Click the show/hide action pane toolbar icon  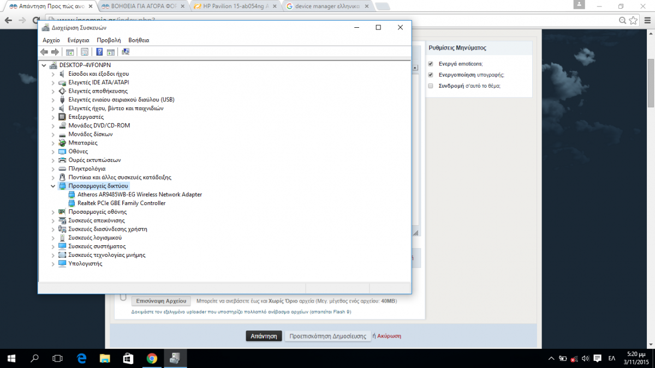[x=111, y=52]
